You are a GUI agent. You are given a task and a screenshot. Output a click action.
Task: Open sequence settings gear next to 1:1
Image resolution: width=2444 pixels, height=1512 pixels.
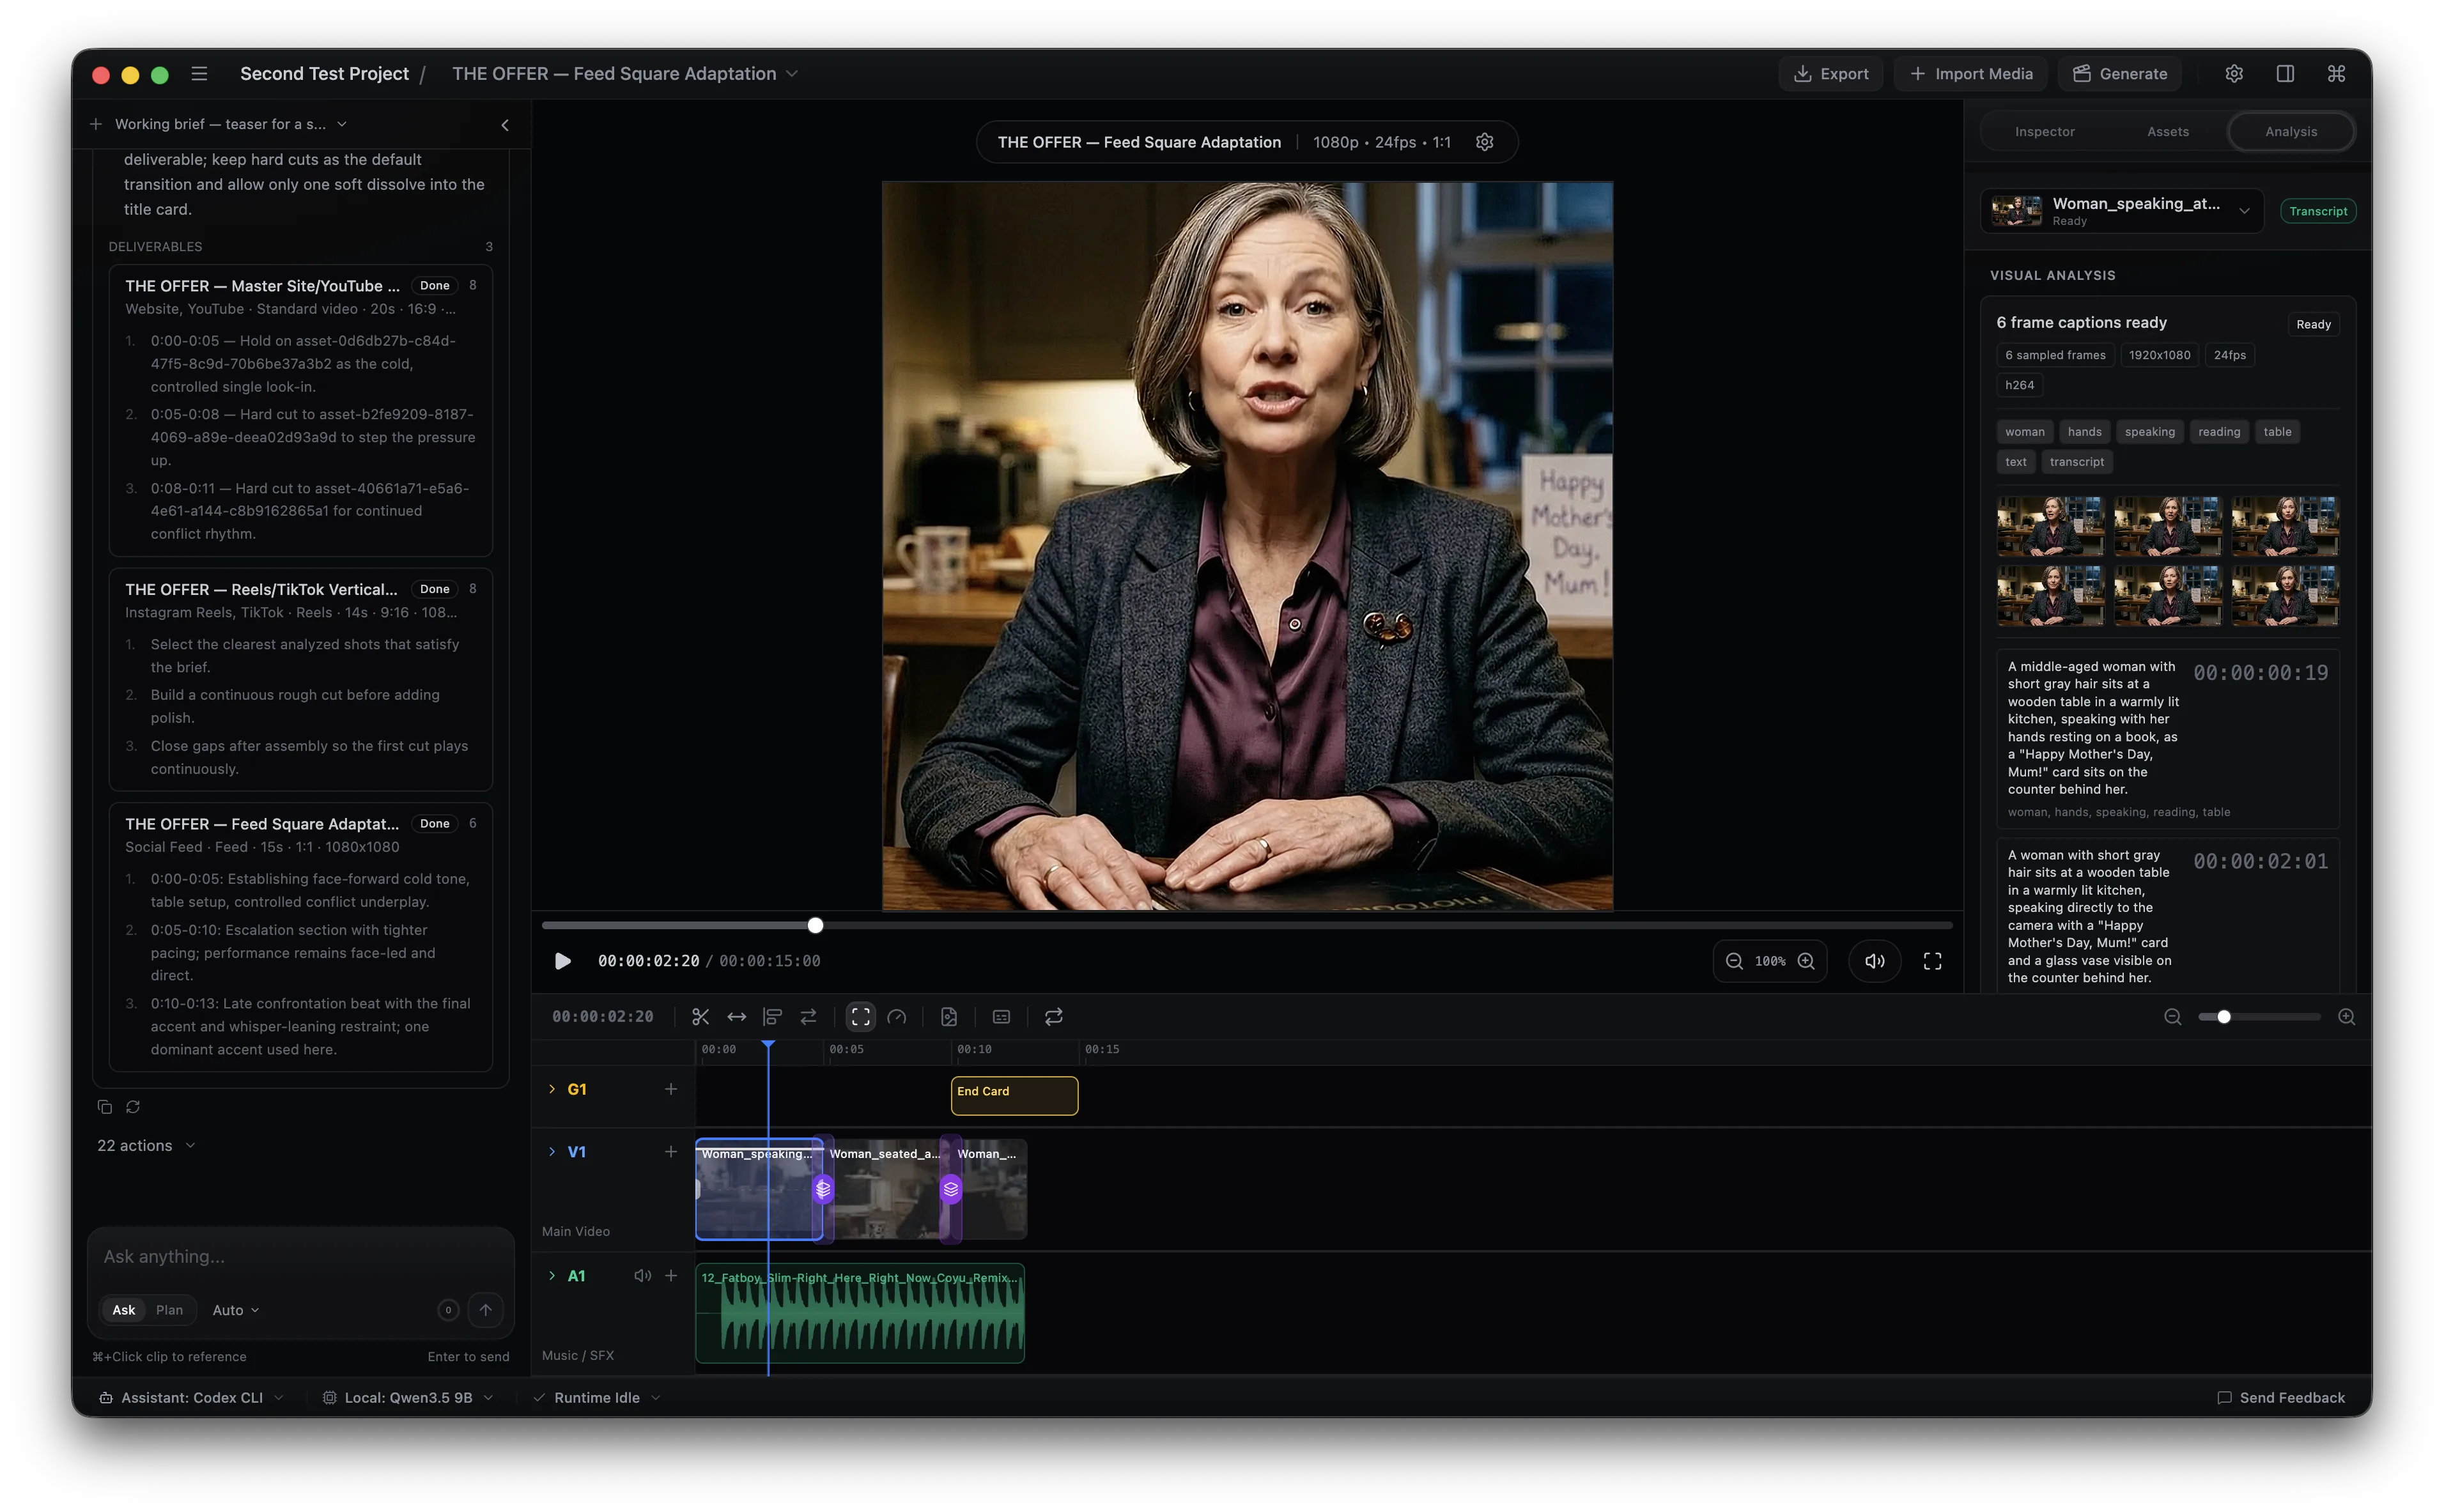pos(1485,142)
